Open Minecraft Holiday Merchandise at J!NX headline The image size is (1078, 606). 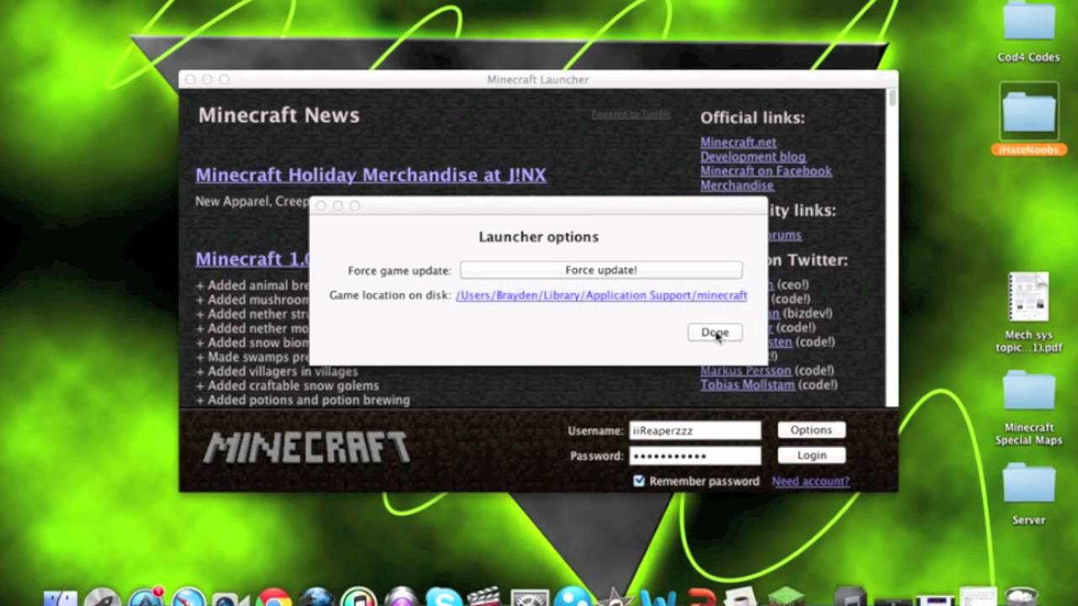click(x=371, y=175)
